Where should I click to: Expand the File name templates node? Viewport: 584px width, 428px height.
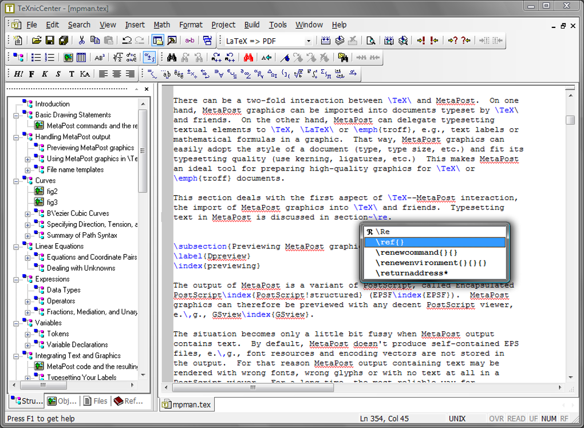27,170
